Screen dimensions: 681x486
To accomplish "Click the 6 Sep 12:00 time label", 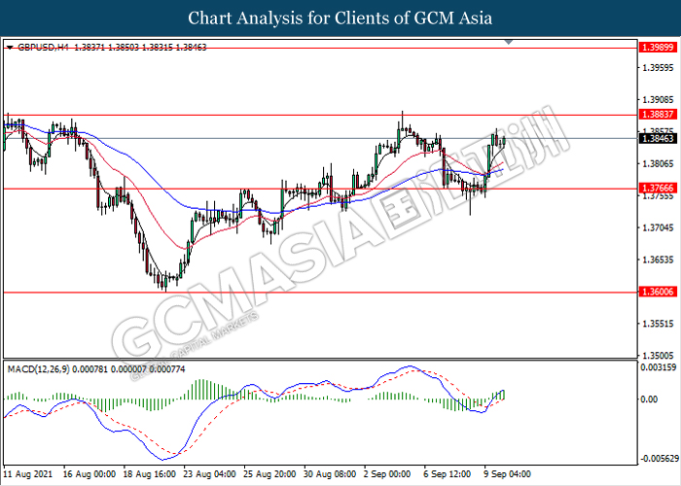I will click(x=447, y=474).
